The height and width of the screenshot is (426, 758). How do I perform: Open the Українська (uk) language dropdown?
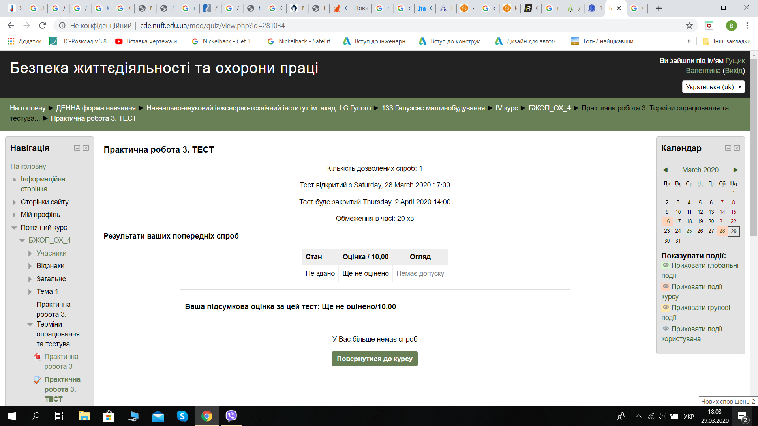click(x=713, y=87)
